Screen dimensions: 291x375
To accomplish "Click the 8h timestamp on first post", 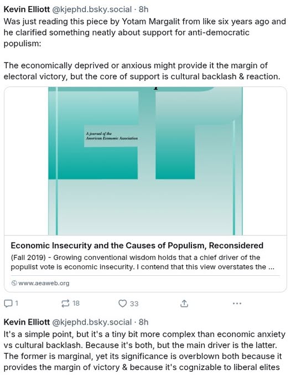I will click(143, 9).
